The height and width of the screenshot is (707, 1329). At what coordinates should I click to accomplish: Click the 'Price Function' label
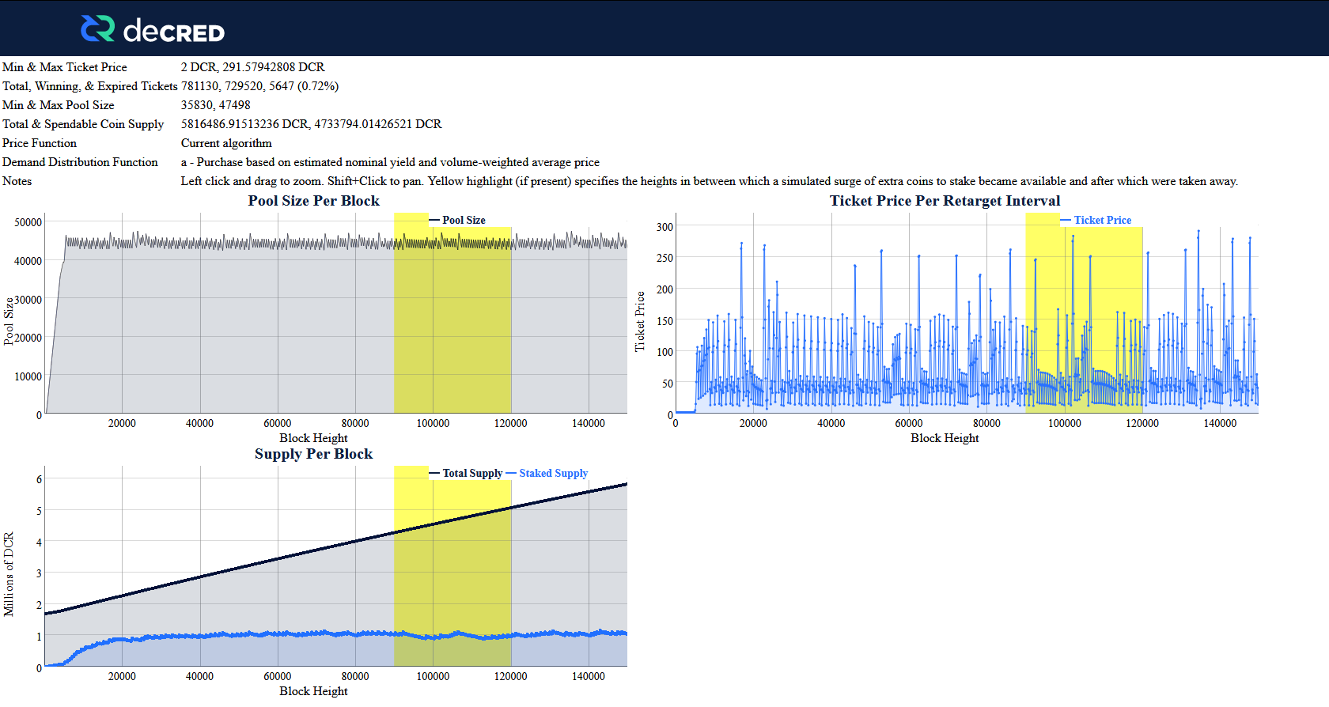(40, 143)
